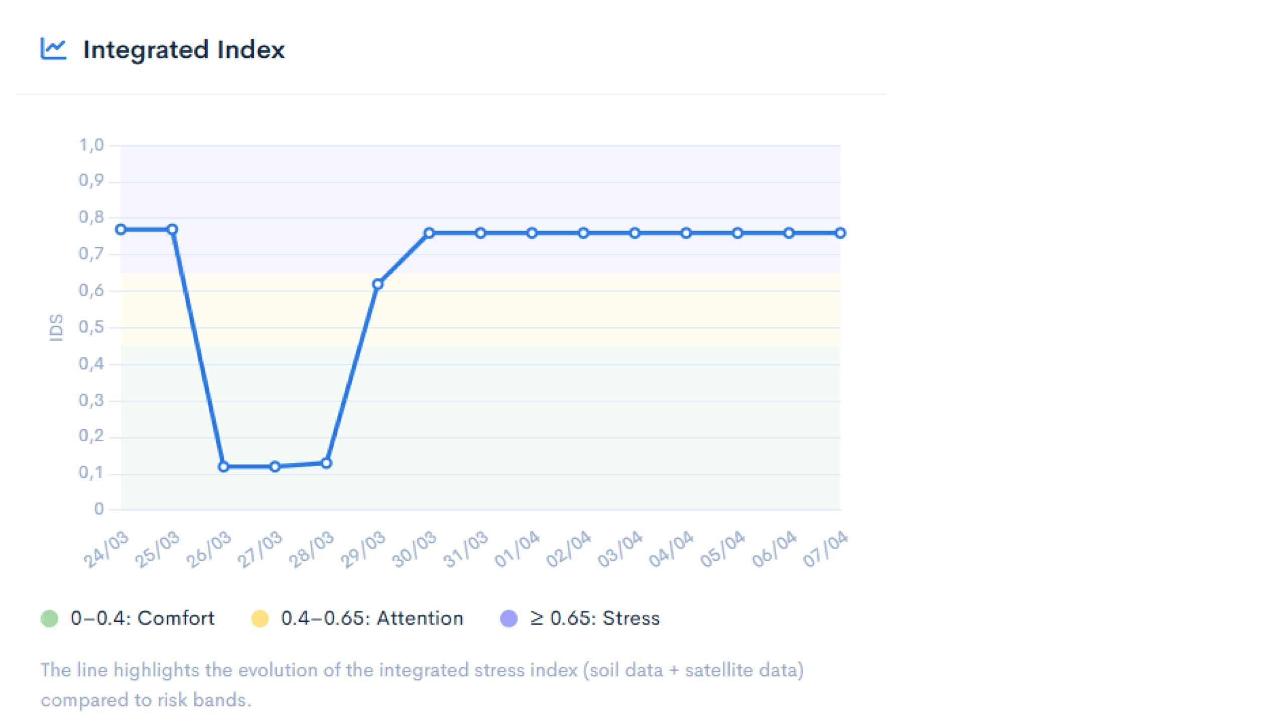Select the data point for 28/03
This screenshot has height=722, width=1285.
(x=326, y=463)
